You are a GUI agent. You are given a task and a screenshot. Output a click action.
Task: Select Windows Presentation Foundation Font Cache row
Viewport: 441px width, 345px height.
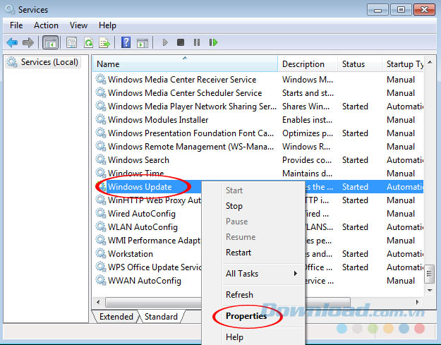click(x=260, y=133)
